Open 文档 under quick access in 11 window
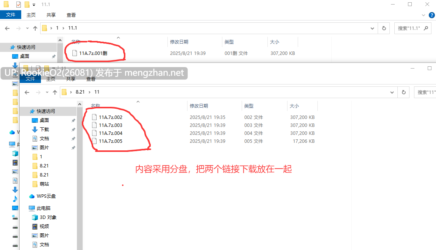The image size is (436, 250). point(44,139)
